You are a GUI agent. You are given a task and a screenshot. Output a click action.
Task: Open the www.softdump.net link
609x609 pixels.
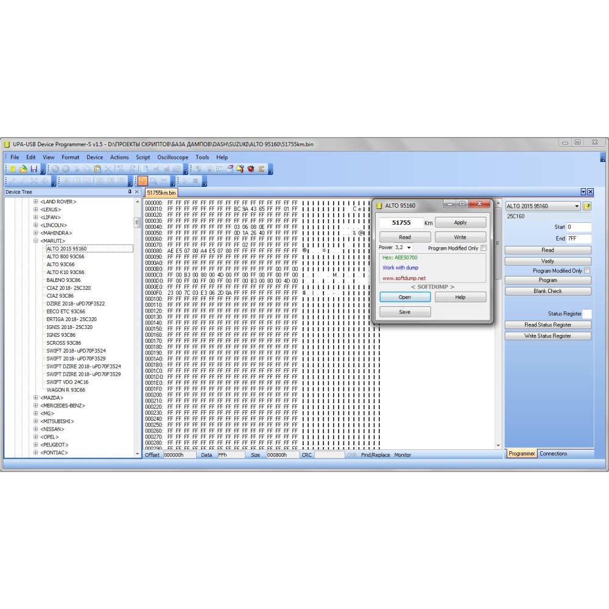(x=404, y=278)
